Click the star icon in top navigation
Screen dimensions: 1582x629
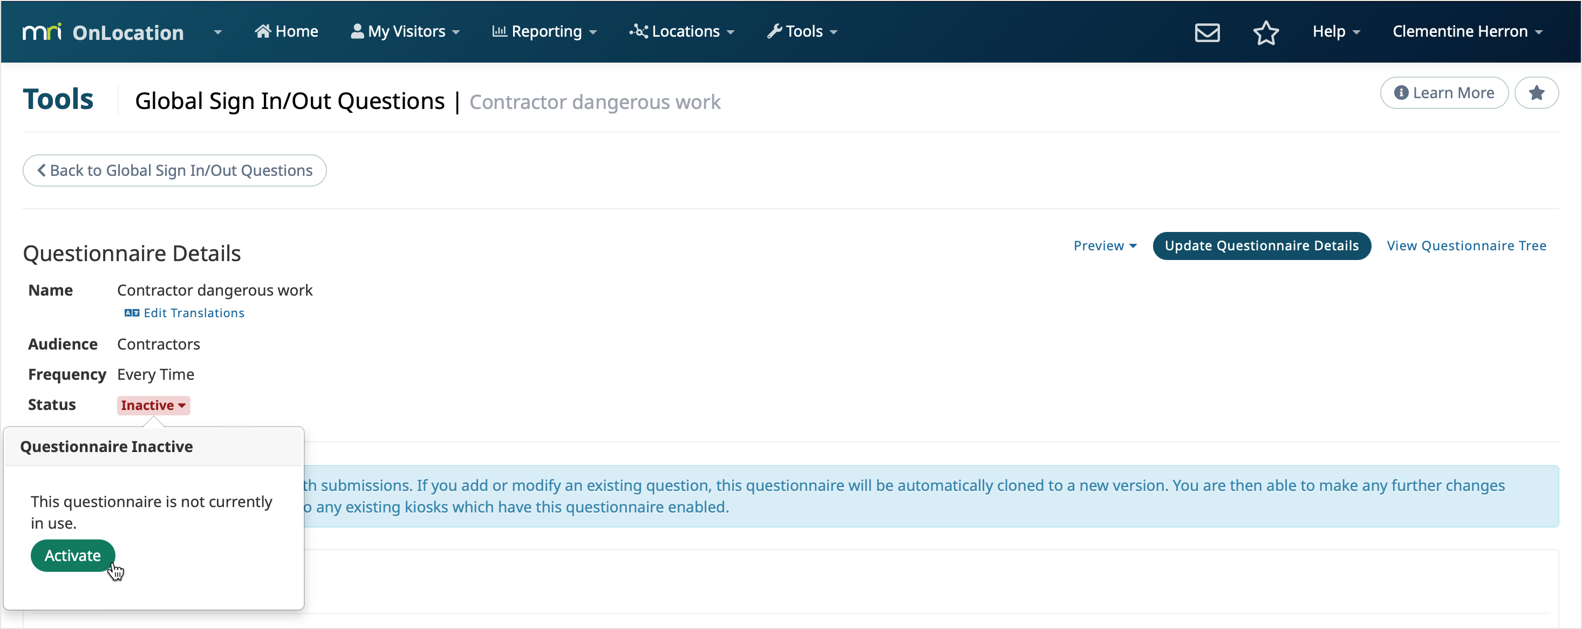tap(1266, 32)
